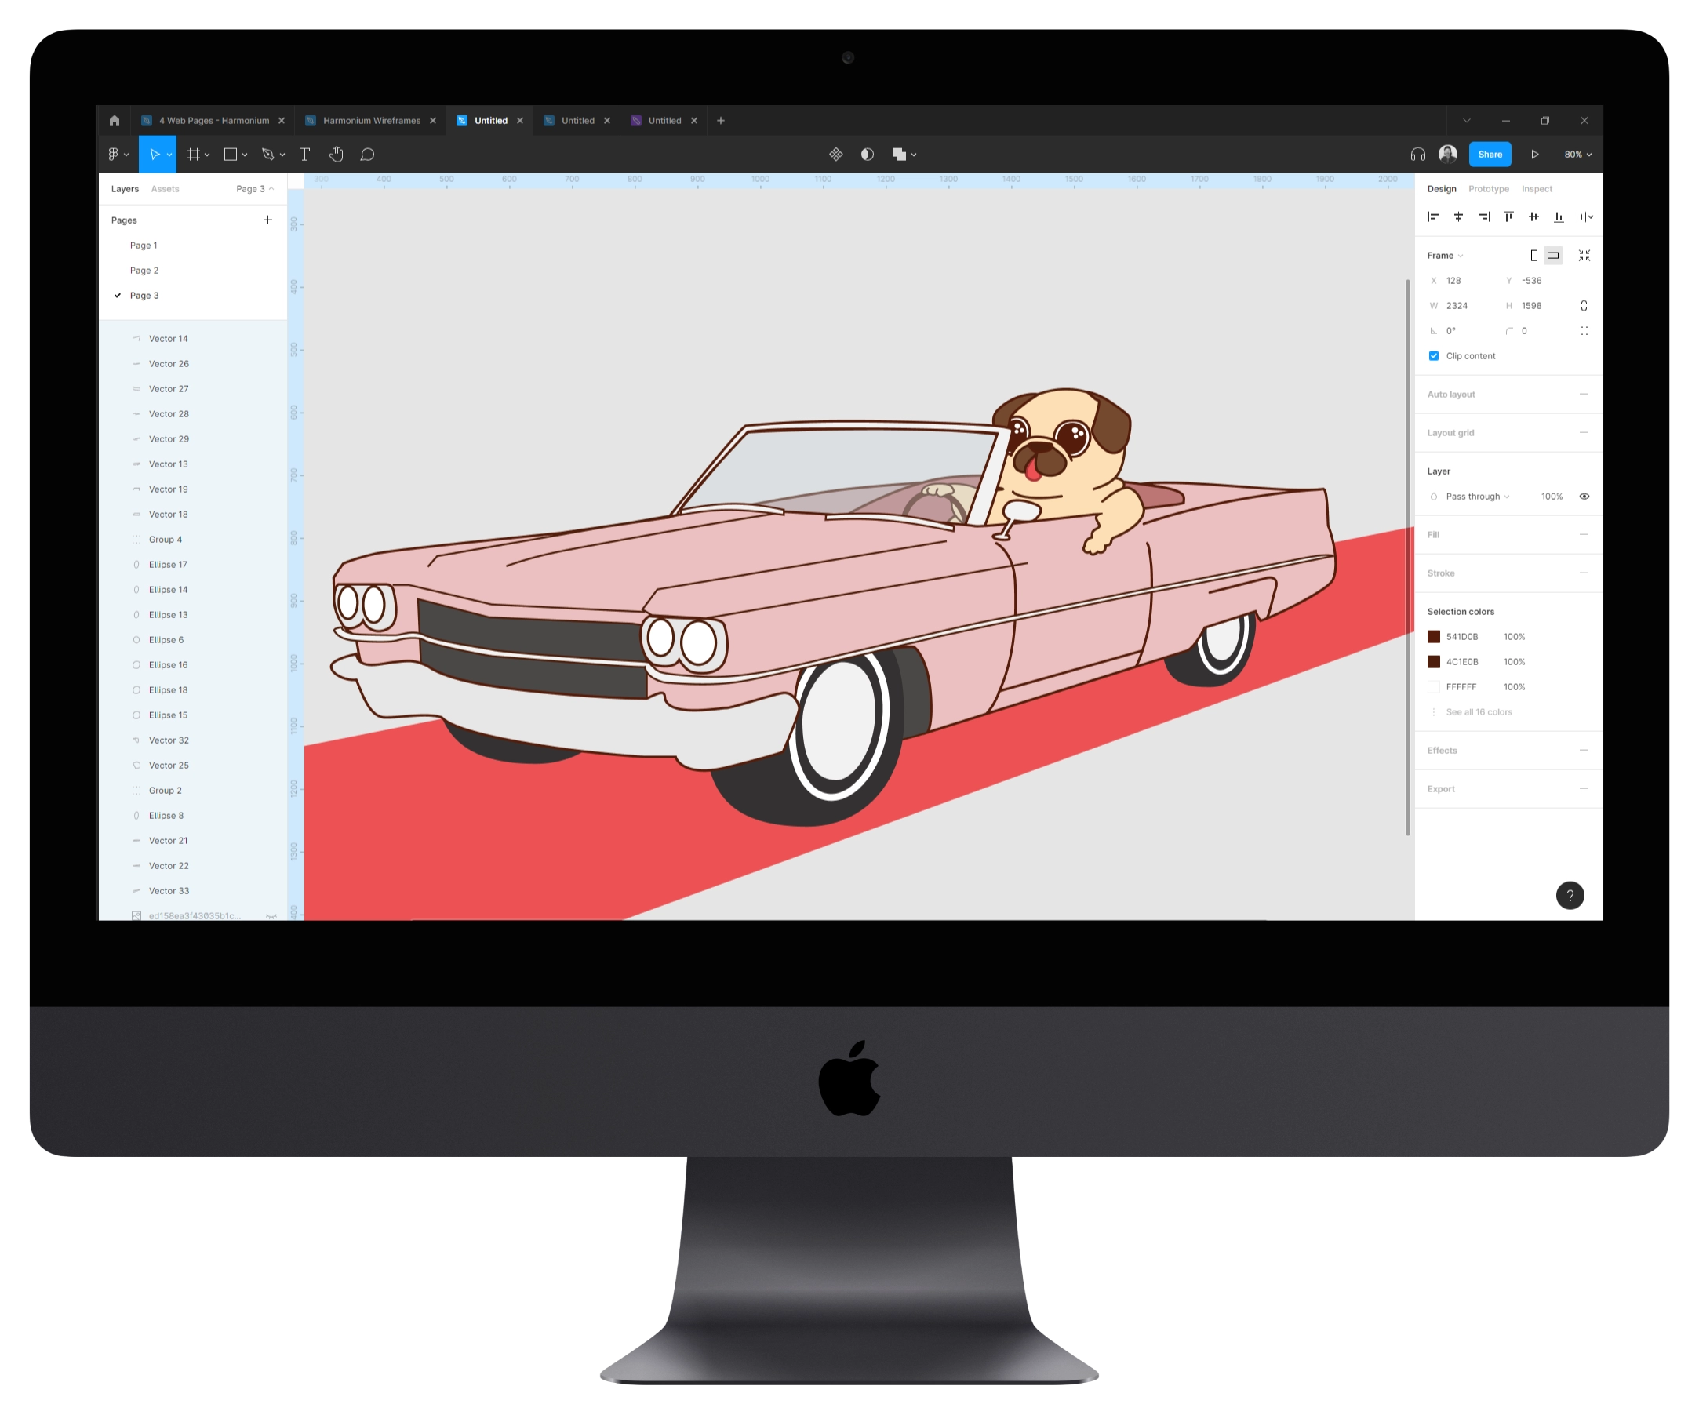The image size is (1699, 1415).
Task: Select the Hand tool
Action: (x=336, y=155)
